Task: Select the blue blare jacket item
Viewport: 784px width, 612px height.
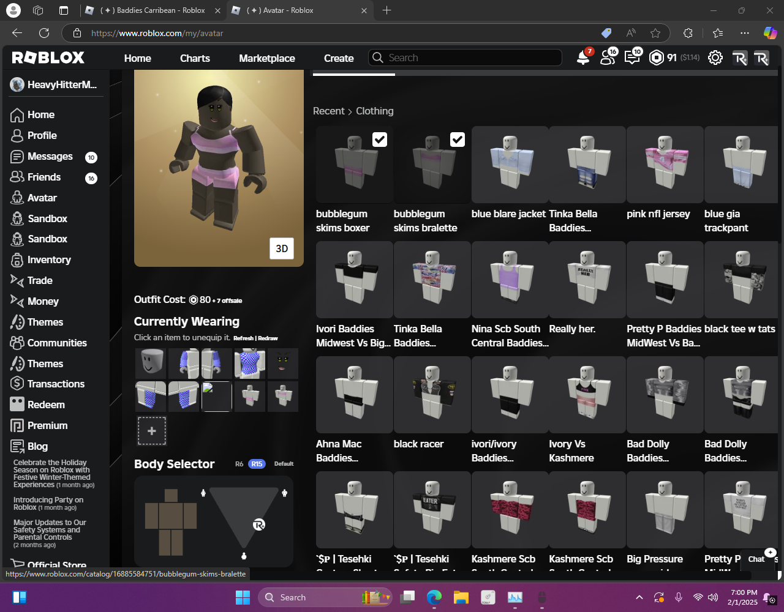Action: [510, 165]
